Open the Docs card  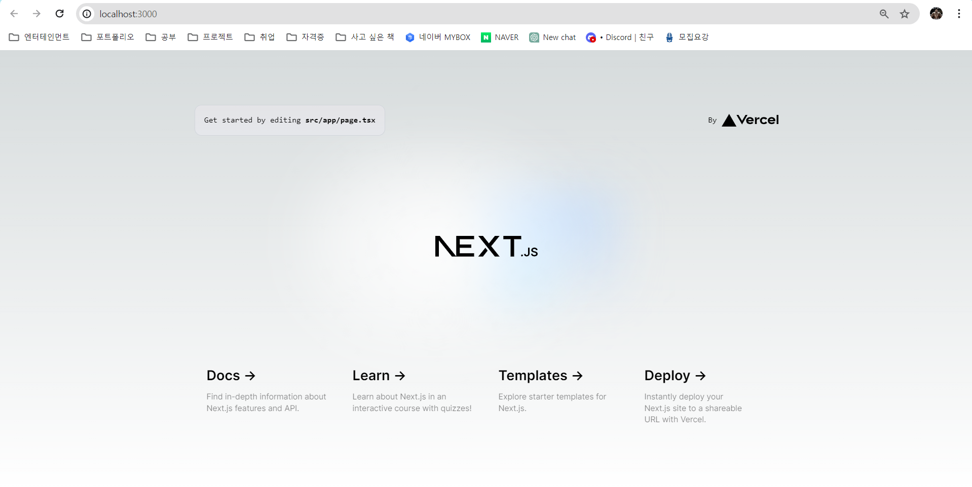(268, 391)
